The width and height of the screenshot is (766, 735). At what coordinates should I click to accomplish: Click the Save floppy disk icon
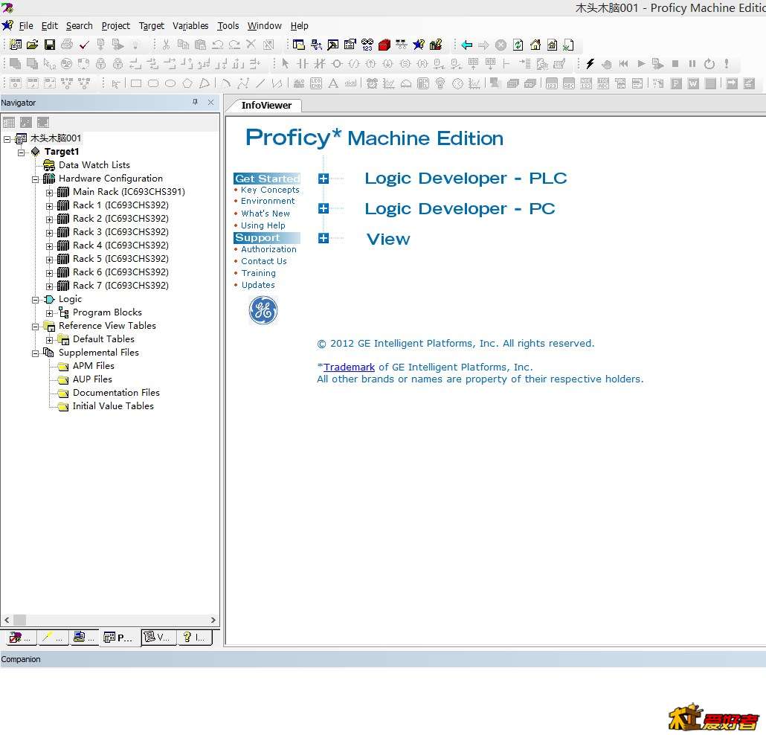click(49, 45)
